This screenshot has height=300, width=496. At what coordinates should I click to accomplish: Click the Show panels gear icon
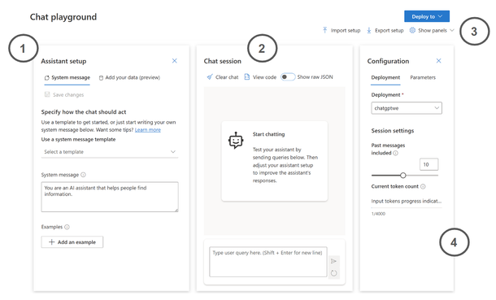coord(412,30)
